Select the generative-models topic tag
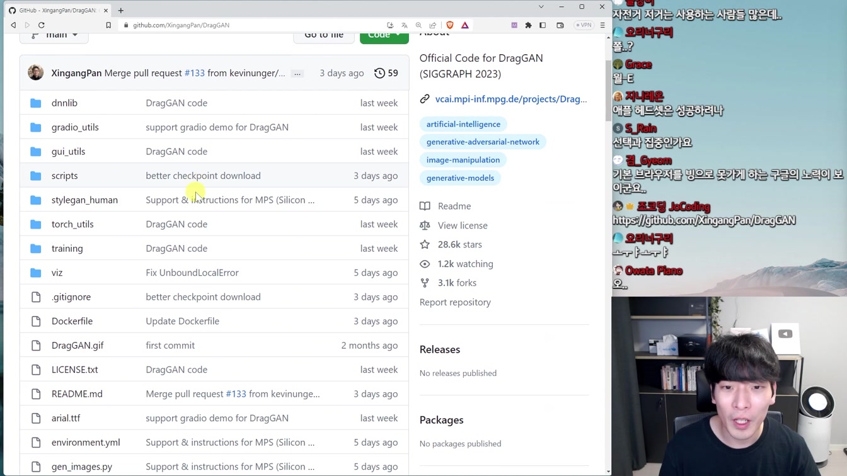Screen dimensions: 847x476 click(x=460, y=178)
